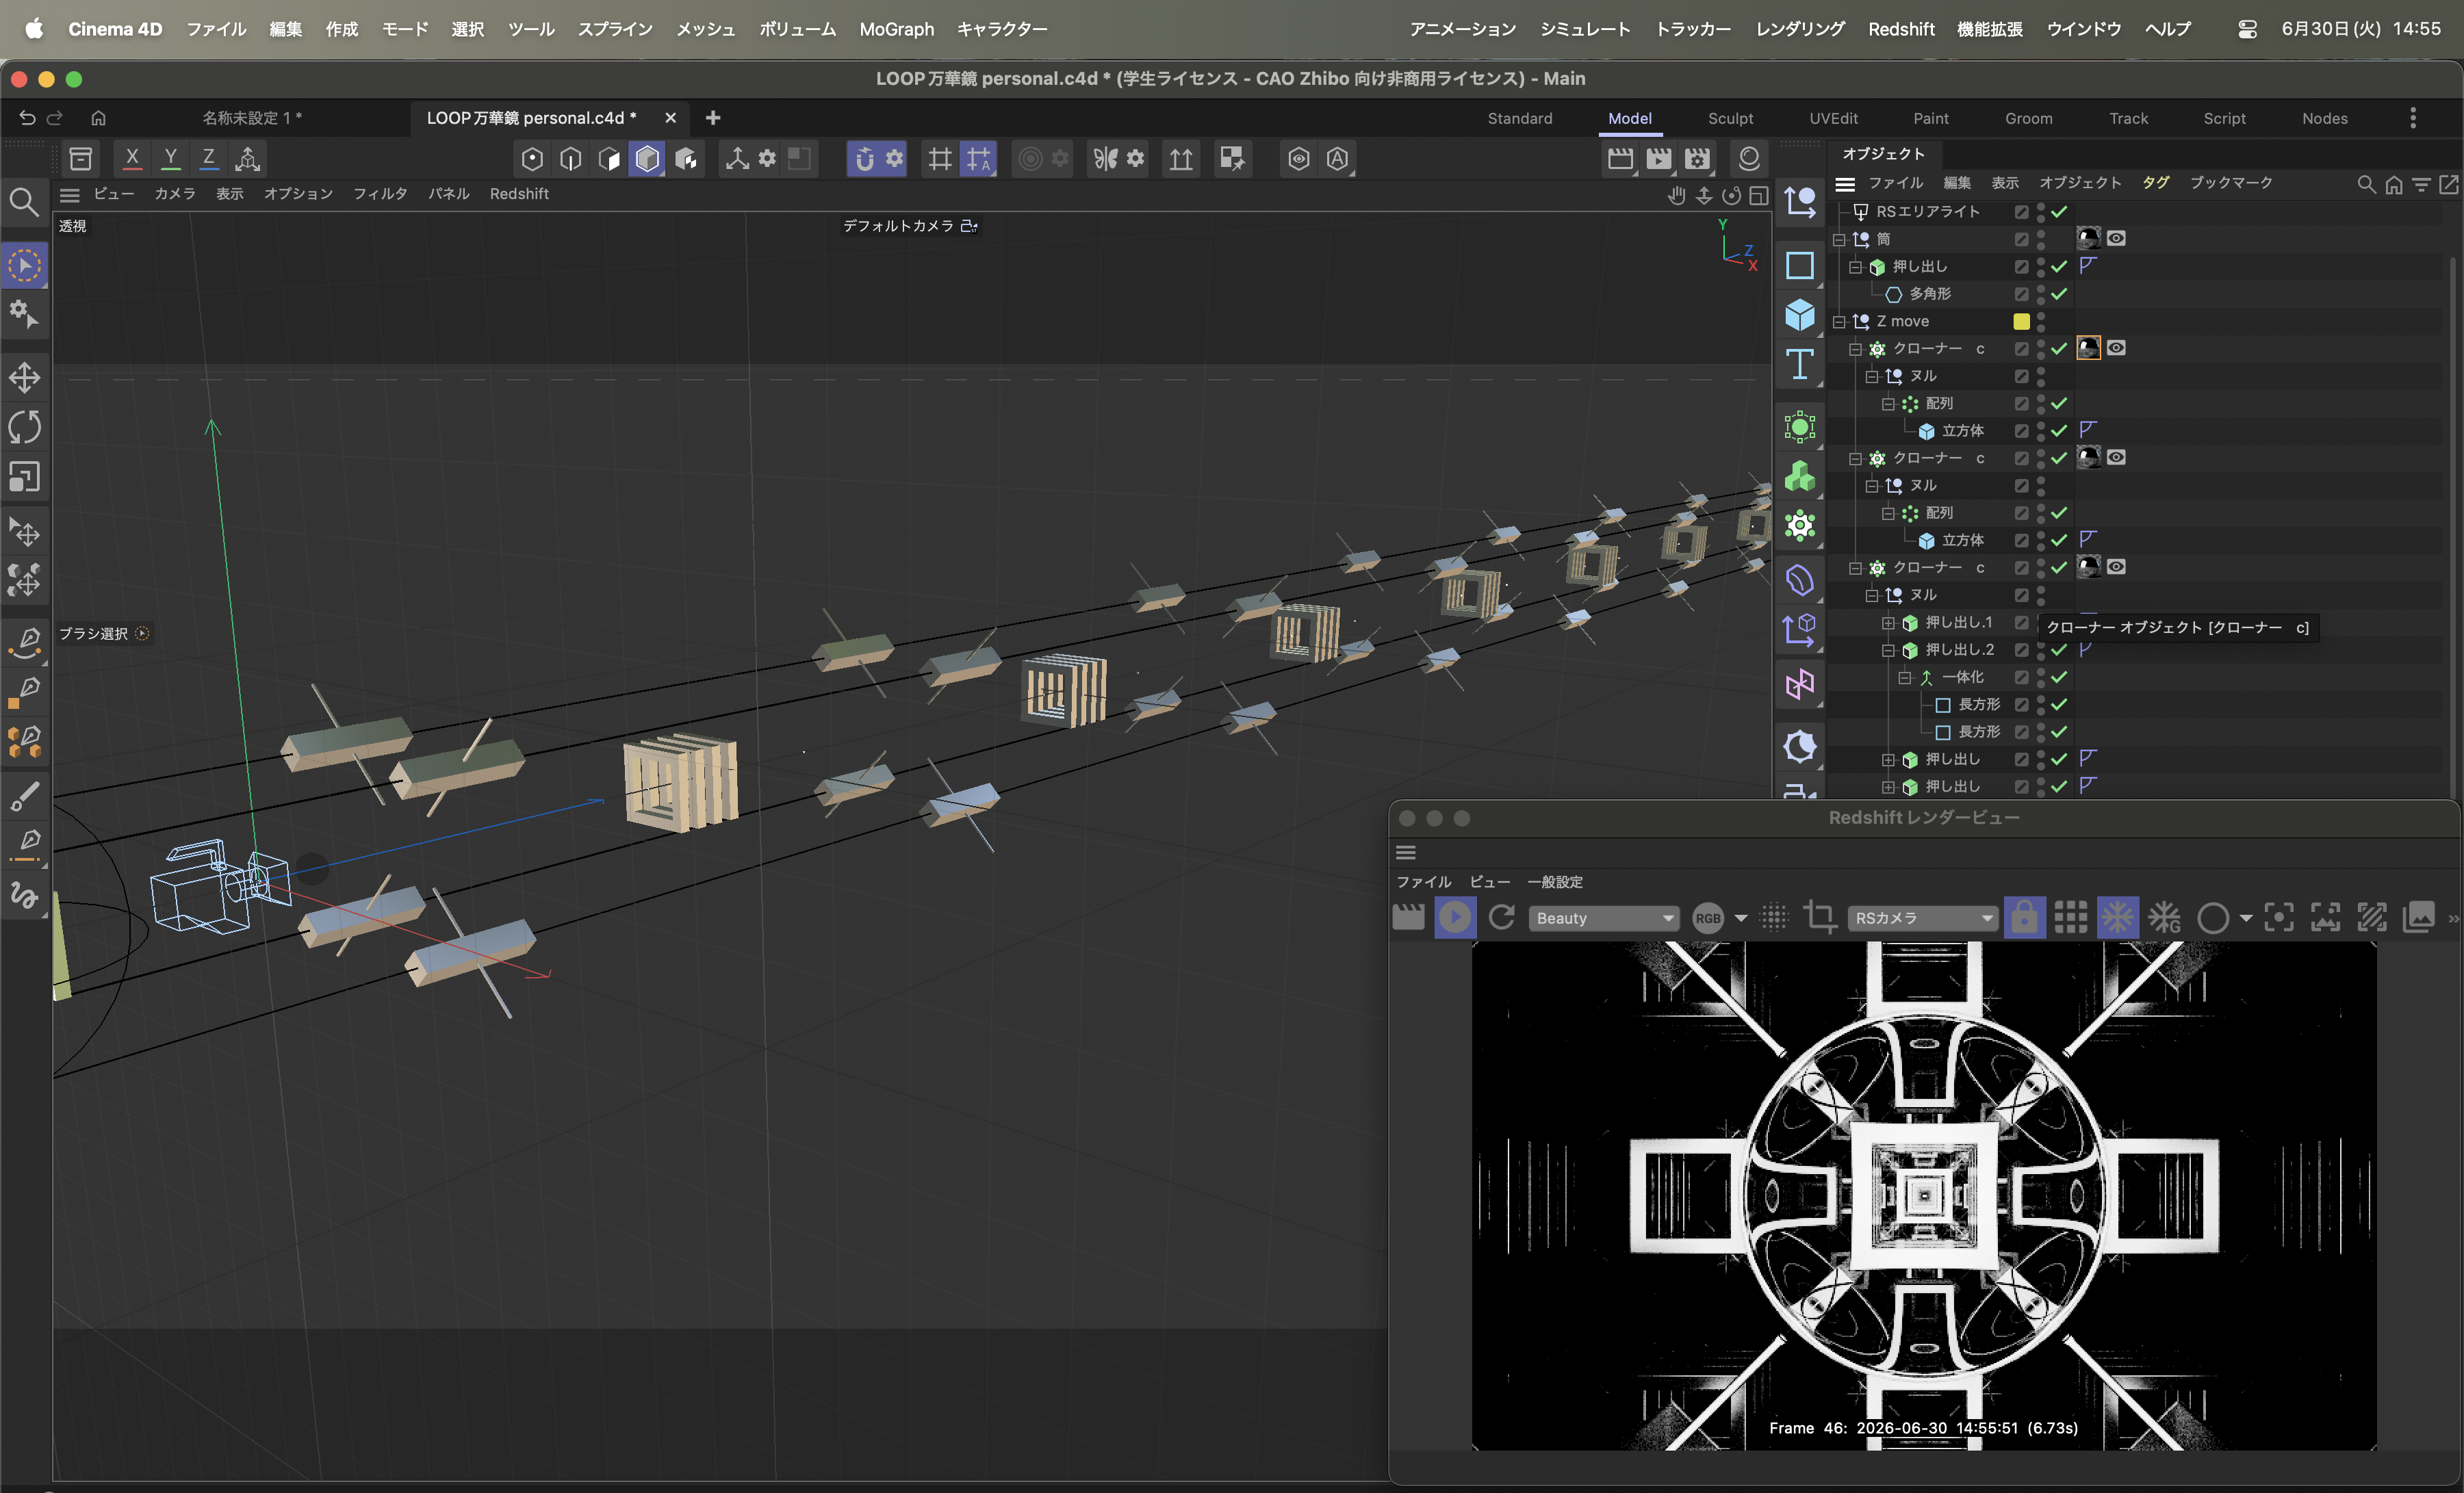Refresh the Redshift render view

pos(1502,917)
